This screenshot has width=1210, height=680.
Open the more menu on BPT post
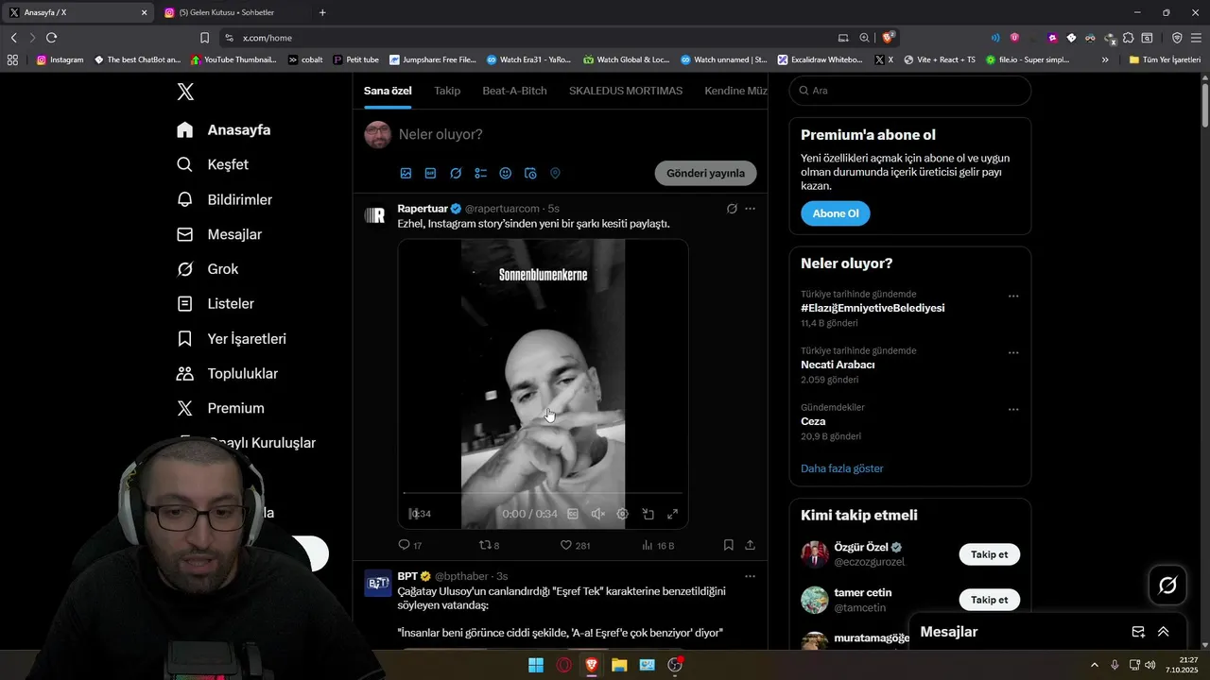click(751, 576)
